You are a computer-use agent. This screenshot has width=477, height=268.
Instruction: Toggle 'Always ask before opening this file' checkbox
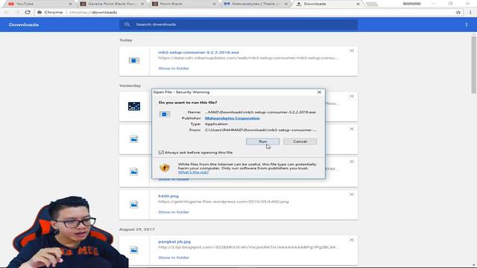coord(161,153)
